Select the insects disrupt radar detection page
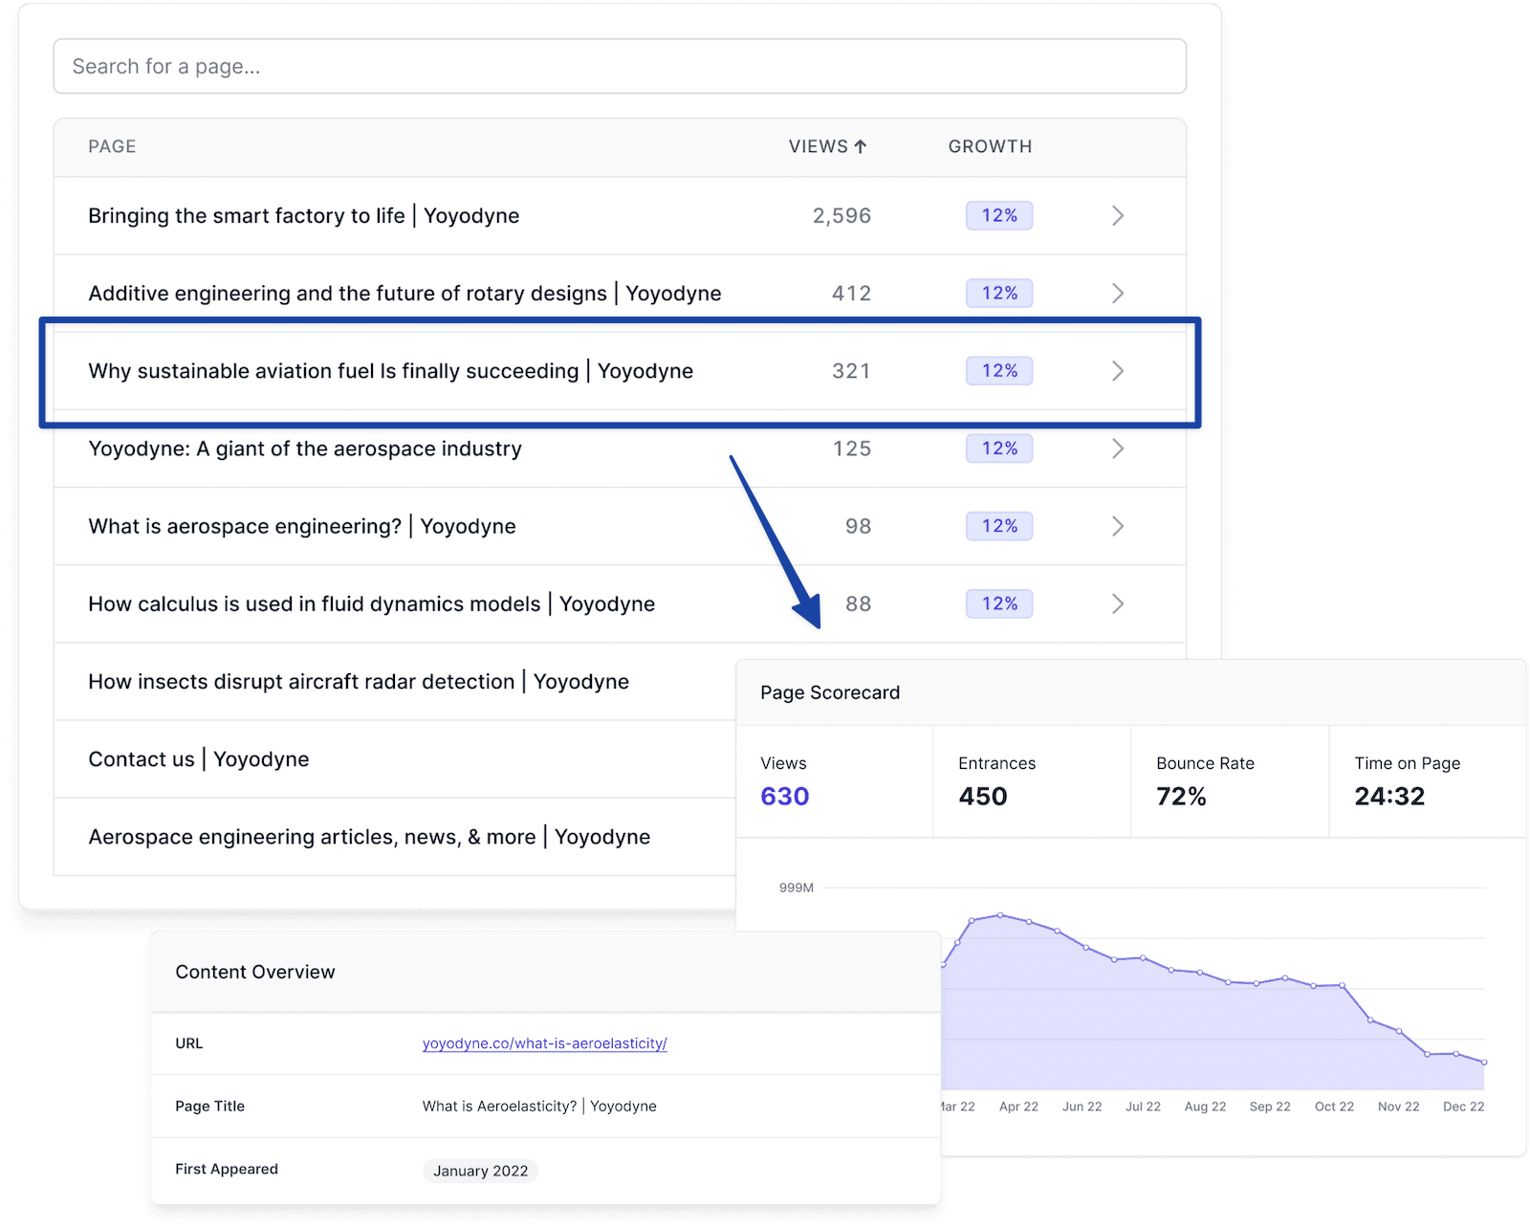Viewport: 1530px width, 1228px height. tap(359, 682)
